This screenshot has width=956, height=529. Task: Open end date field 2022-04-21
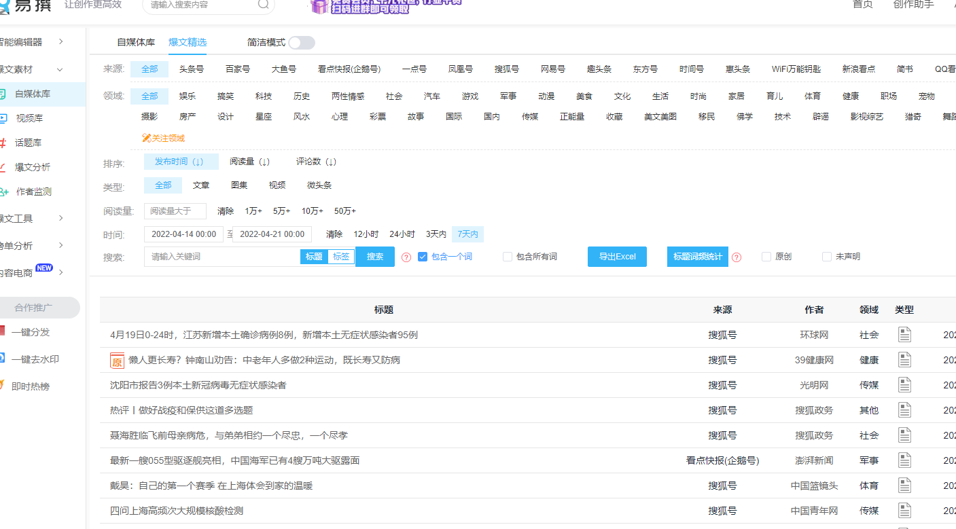272,234
